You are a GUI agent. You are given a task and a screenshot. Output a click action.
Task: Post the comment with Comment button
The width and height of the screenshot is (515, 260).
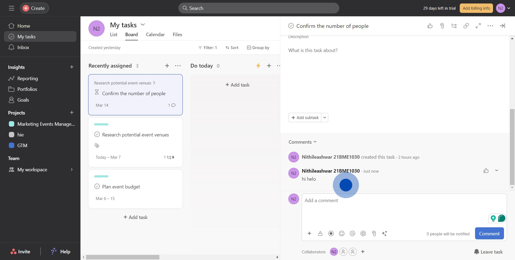489,233
